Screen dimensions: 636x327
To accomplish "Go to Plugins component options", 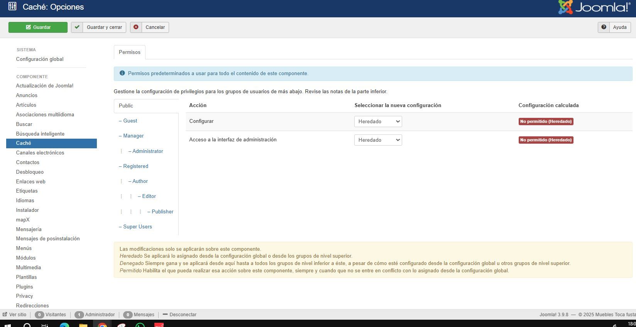I will 24,287.
